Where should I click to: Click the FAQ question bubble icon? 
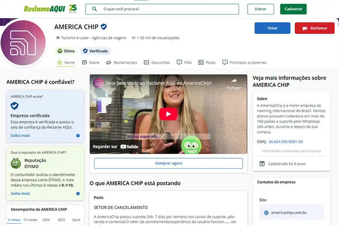pyautogui.click(x=179, y=62)
